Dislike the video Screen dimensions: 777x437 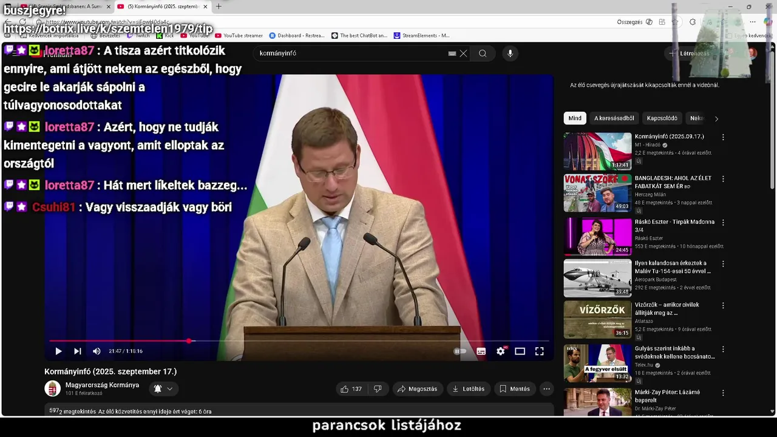pyautogui.click(x=378, y=389)
